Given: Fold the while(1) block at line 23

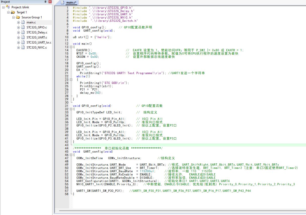Looking at the screenshot, I should 71,80.
